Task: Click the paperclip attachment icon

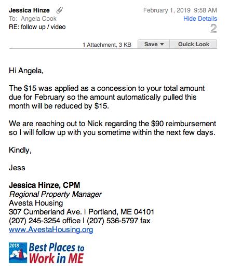Action: click(60, 10)
